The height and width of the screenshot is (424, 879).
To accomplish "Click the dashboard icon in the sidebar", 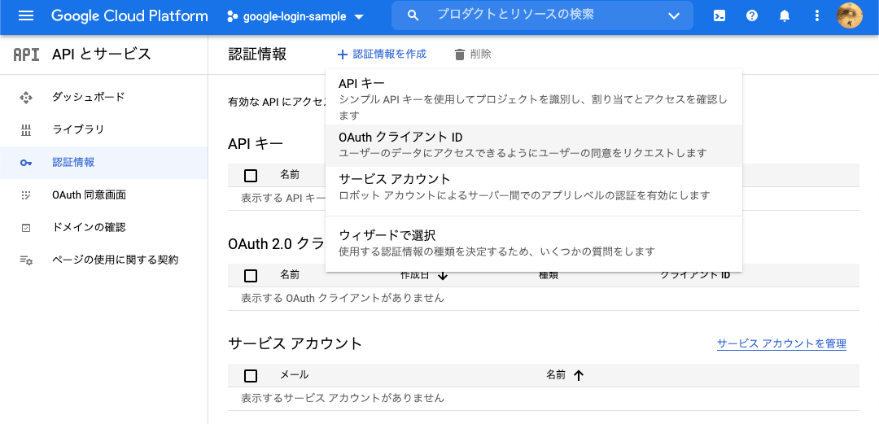I will (x=26, y=97).
